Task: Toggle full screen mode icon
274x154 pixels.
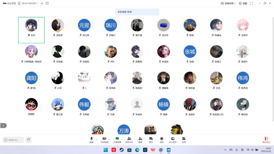Action: (251, 3)
